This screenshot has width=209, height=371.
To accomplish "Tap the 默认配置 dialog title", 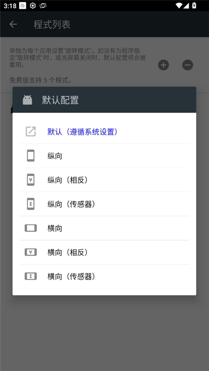I will (x=60, y=100).
